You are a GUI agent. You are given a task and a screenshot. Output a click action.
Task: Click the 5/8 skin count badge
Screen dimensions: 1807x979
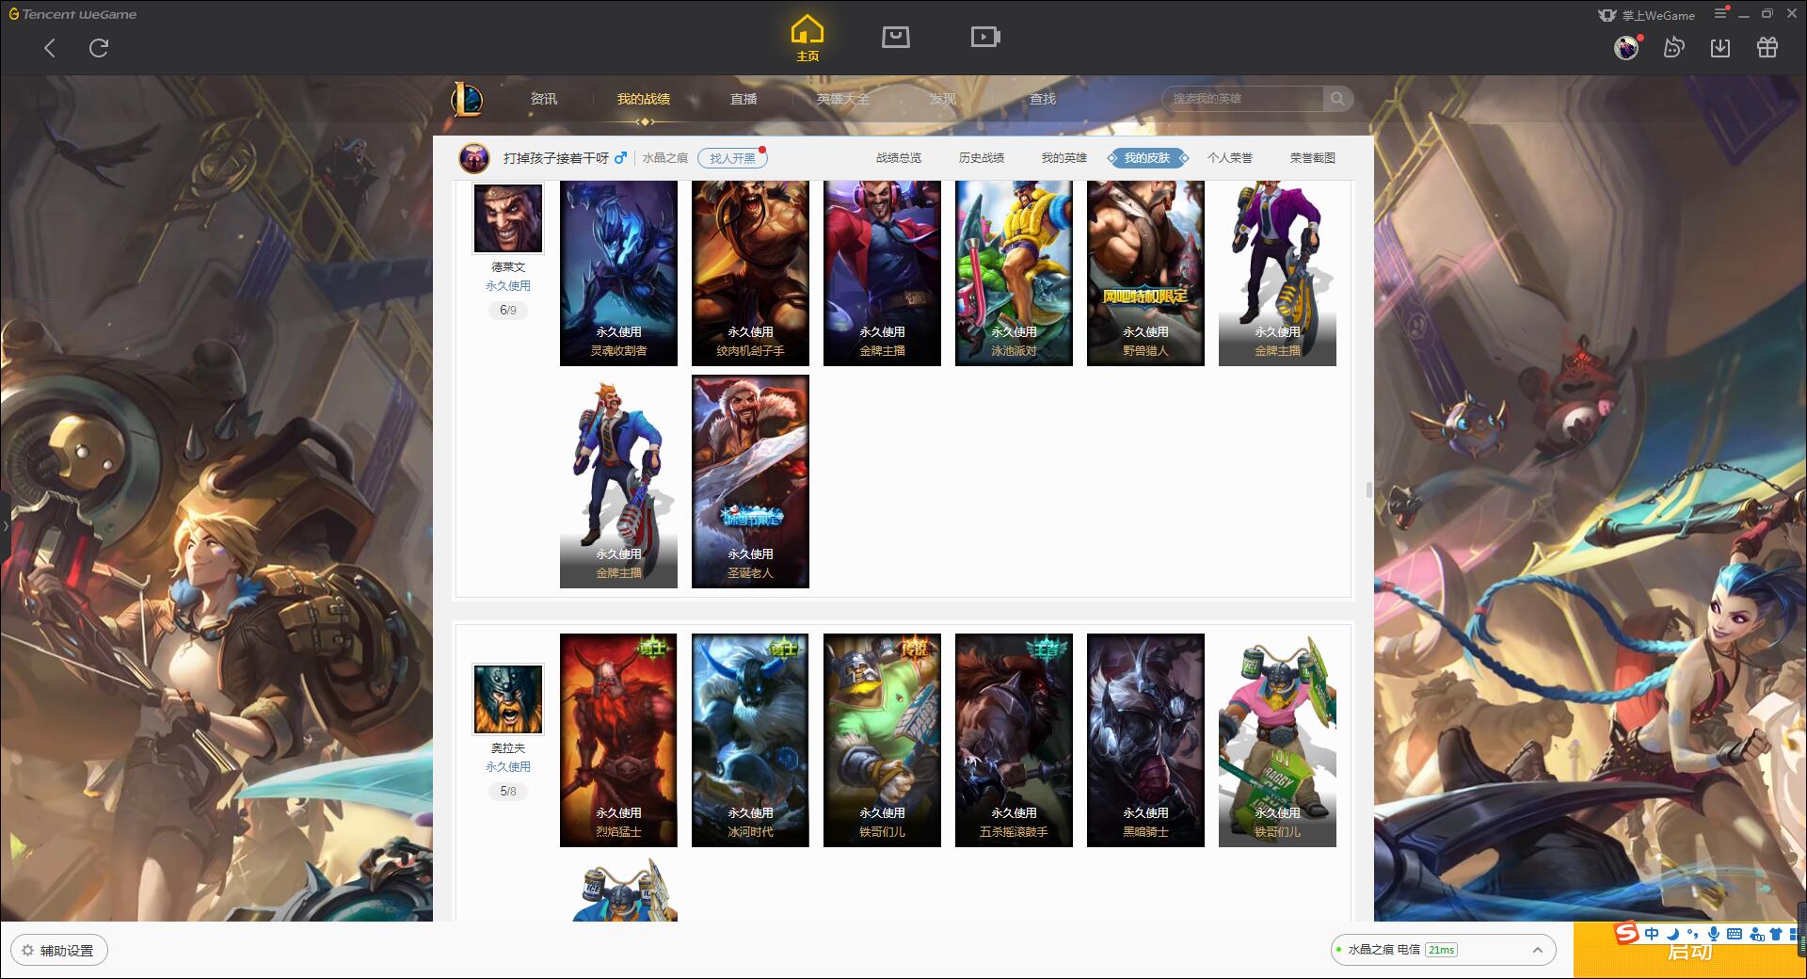[x=508, y=791]
